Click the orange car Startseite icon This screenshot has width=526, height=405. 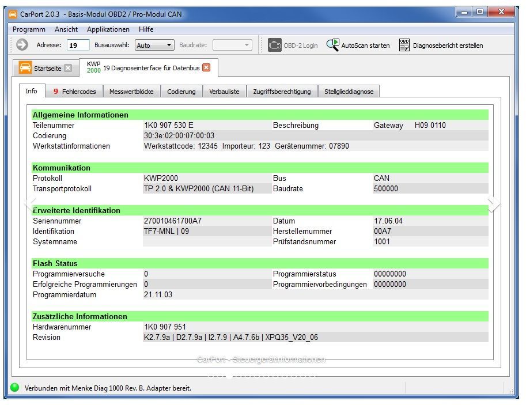click(x=25, y=67)
